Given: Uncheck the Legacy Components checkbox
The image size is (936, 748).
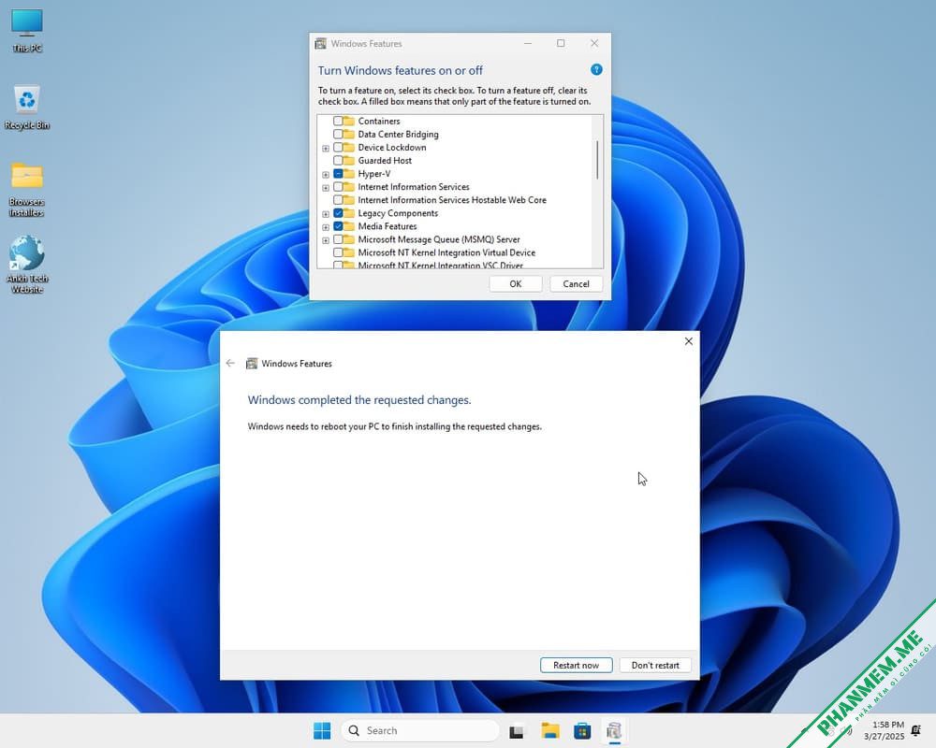Looking at the screenshot, I should (338, 213).
